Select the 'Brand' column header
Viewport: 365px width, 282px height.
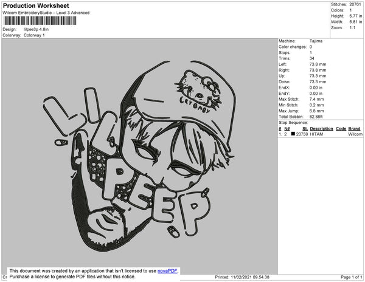pyautogui.click(x=354, y=129)
